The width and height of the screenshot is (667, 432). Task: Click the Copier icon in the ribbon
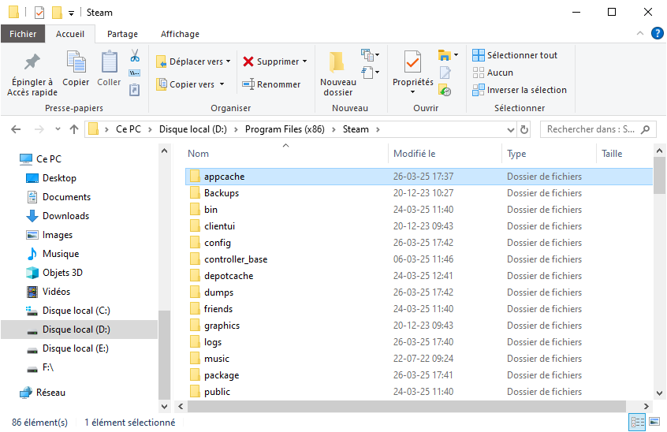(76, 69)
